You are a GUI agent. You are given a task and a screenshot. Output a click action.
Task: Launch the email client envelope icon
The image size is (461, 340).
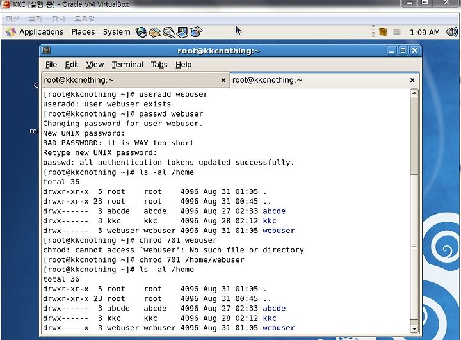tap(155, 32)
